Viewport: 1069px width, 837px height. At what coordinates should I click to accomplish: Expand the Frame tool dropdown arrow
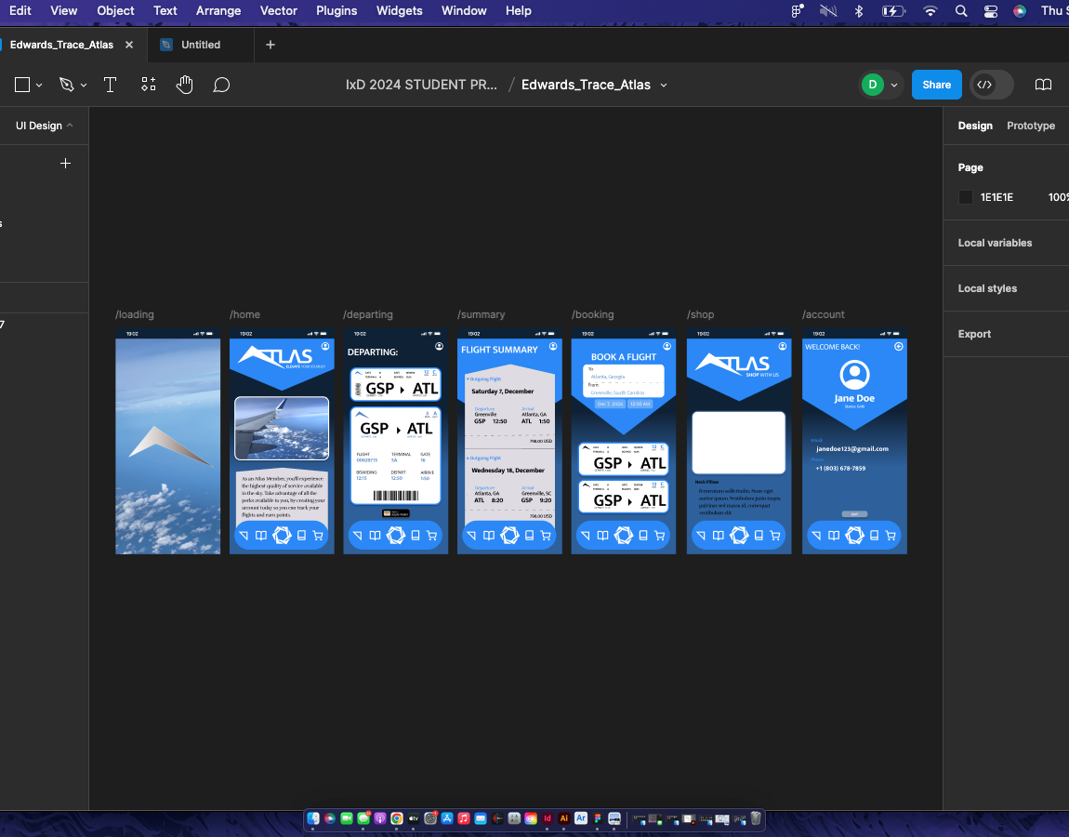click(x=39, y=86)
